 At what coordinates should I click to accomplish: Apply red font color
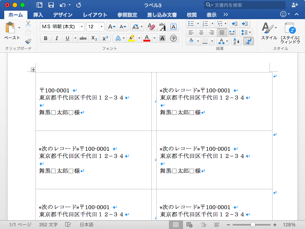click(147, 39)
